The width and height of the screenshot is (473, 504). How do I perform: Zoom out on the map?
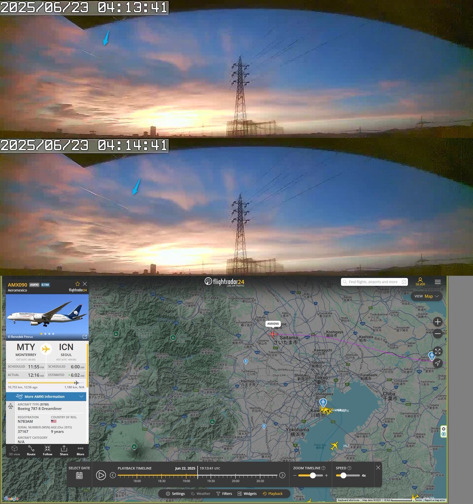click(x=438, y=334)
